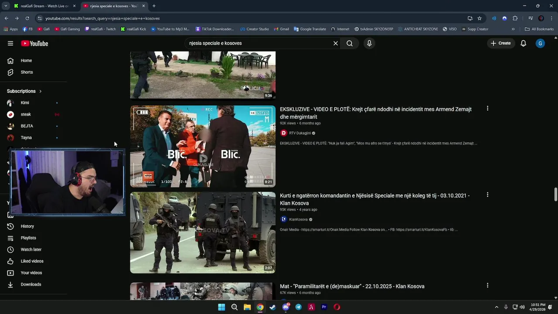The width and height of the screenshot is (558, 314).
Task: Play the top thumbnail showing 9:36
Action: [203, 75]
